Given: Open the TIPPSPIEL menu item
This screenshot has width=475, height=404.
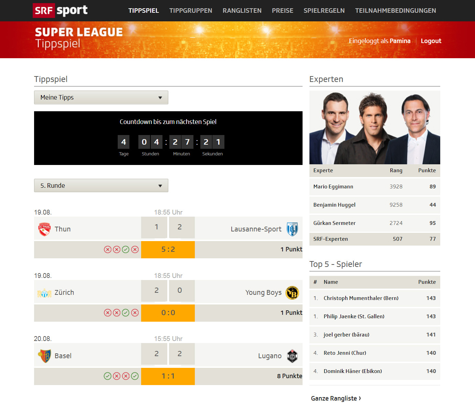Looking at the screenshot, I should (144, 11).
